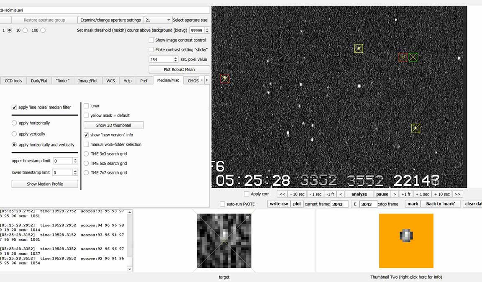Select TME 3x3 search grid

(86, 154)
